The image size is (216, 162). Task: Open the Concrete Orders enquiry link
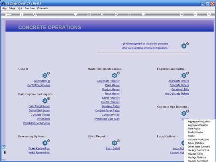(179, 85)
